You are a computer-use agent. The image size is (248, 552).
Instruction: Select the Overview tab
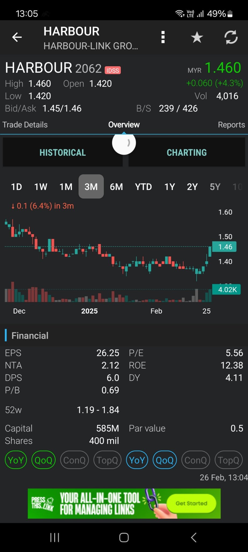124,125
